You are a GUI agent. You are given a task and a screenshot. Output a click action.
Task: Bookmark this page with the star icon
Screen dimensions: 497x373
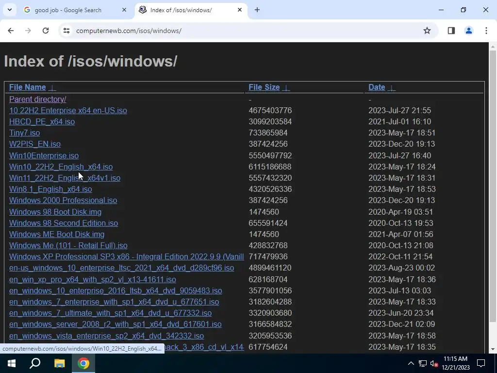click(x=427, y=31)
